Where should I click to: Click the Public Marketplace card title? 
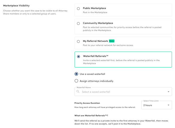[94, 8]
